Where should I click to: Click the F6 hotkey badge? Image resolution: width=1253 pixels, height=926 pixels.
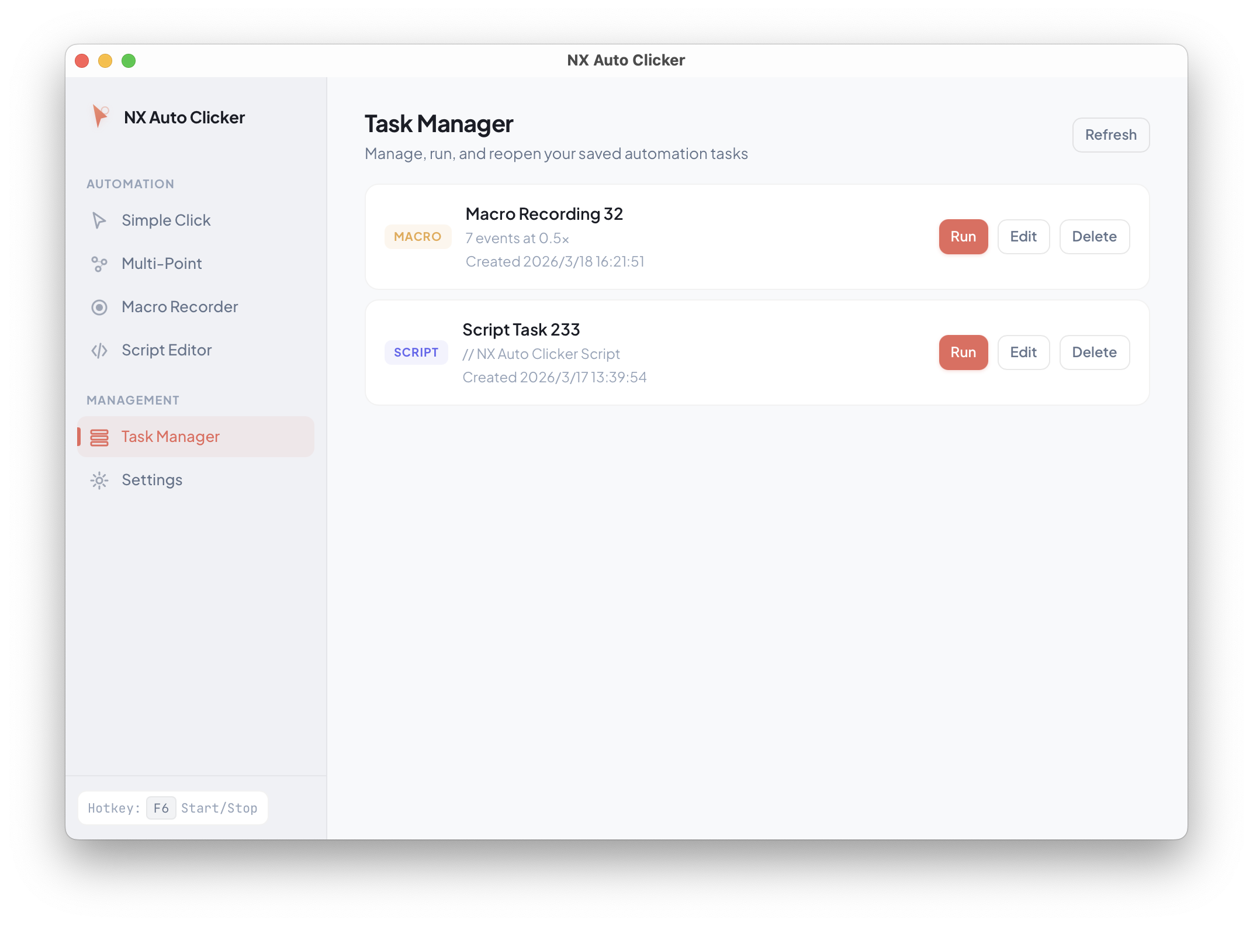[x=161, y=808]
